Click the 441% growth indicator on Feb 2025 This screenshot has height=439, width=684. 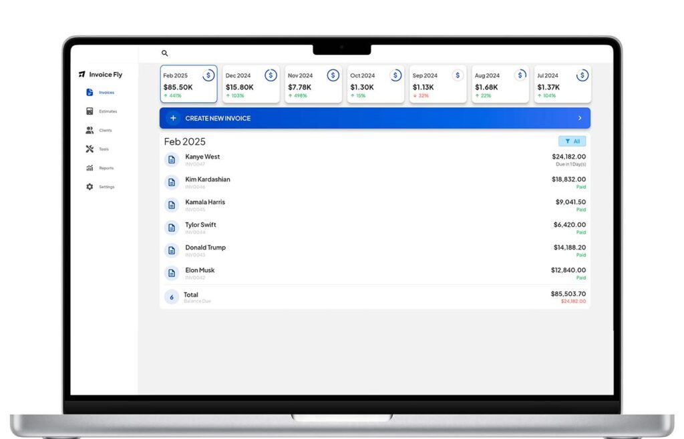tap(173, 95)
